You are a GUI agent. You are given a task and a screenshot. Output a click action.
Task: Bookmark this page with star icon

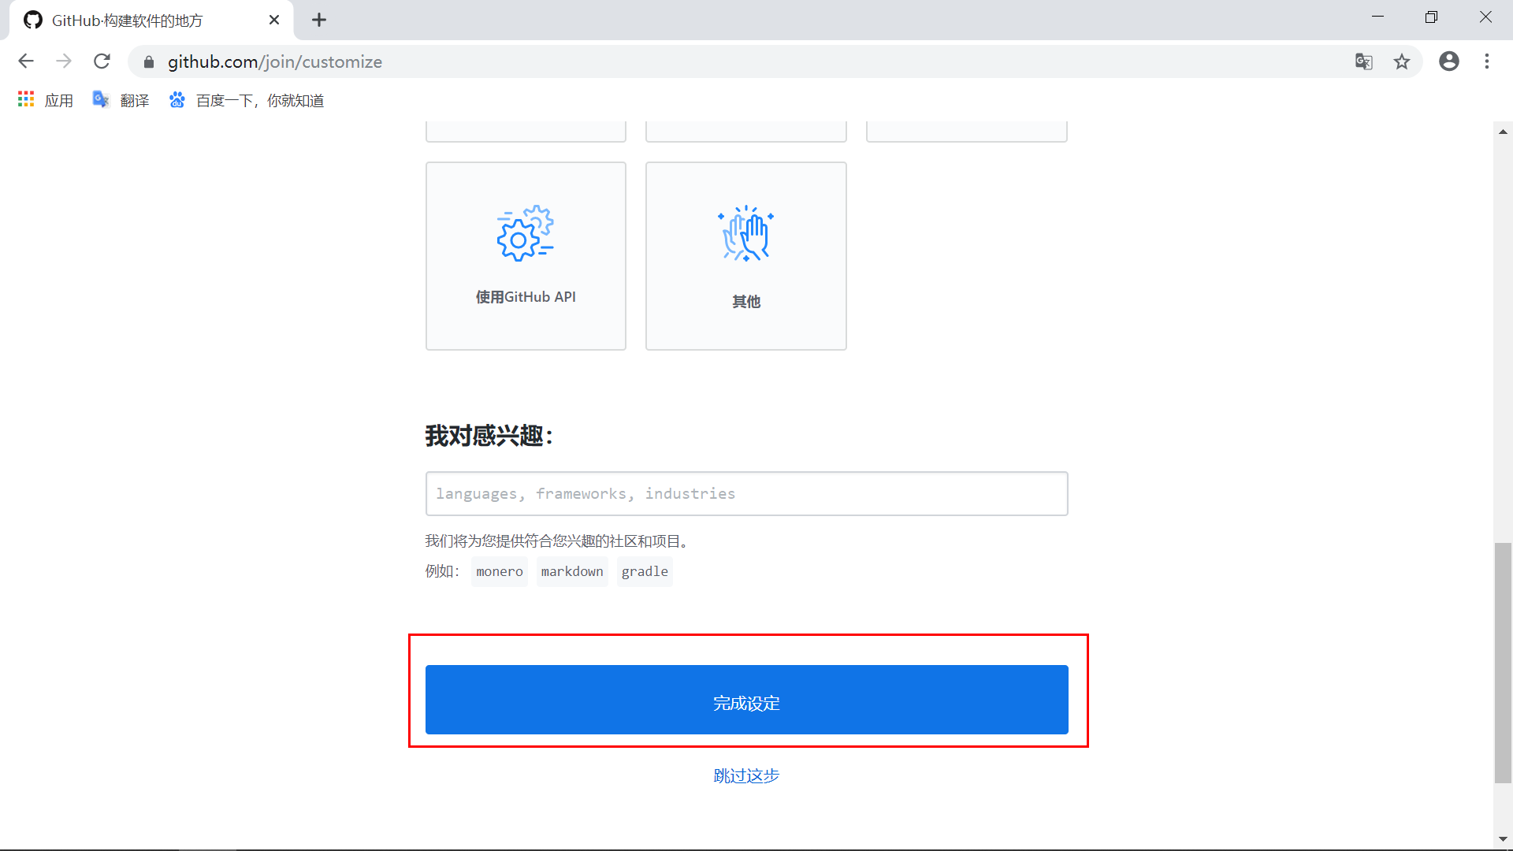(x=1402, y=61)
